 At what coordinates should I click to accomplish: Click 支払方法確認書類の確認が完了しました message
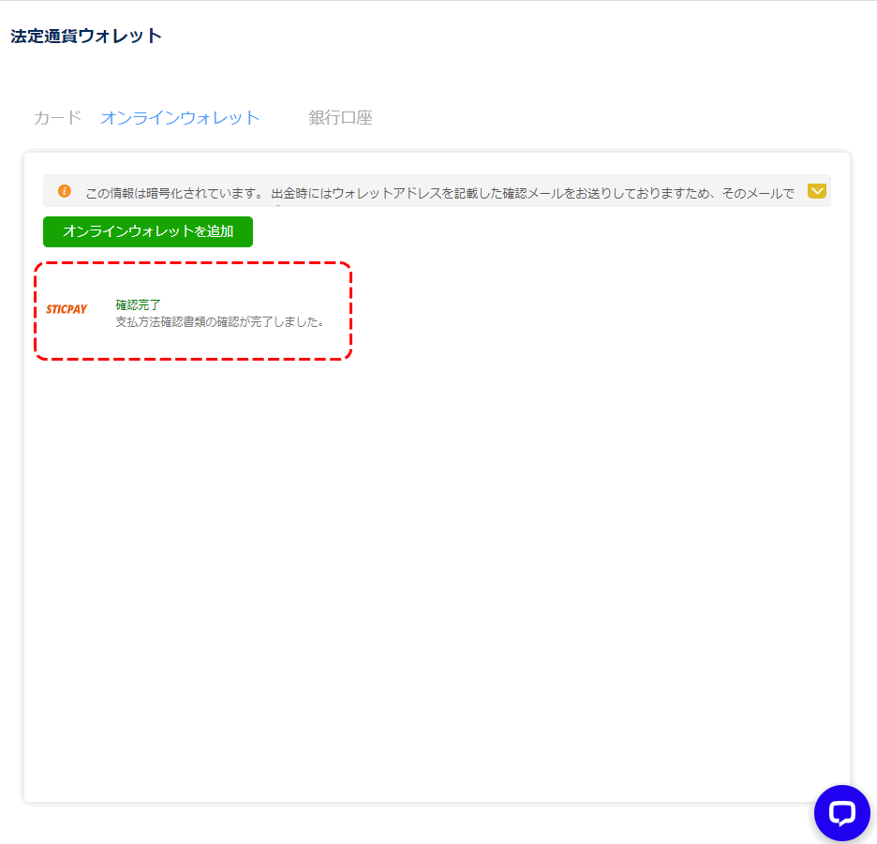(x=220, y=322)
